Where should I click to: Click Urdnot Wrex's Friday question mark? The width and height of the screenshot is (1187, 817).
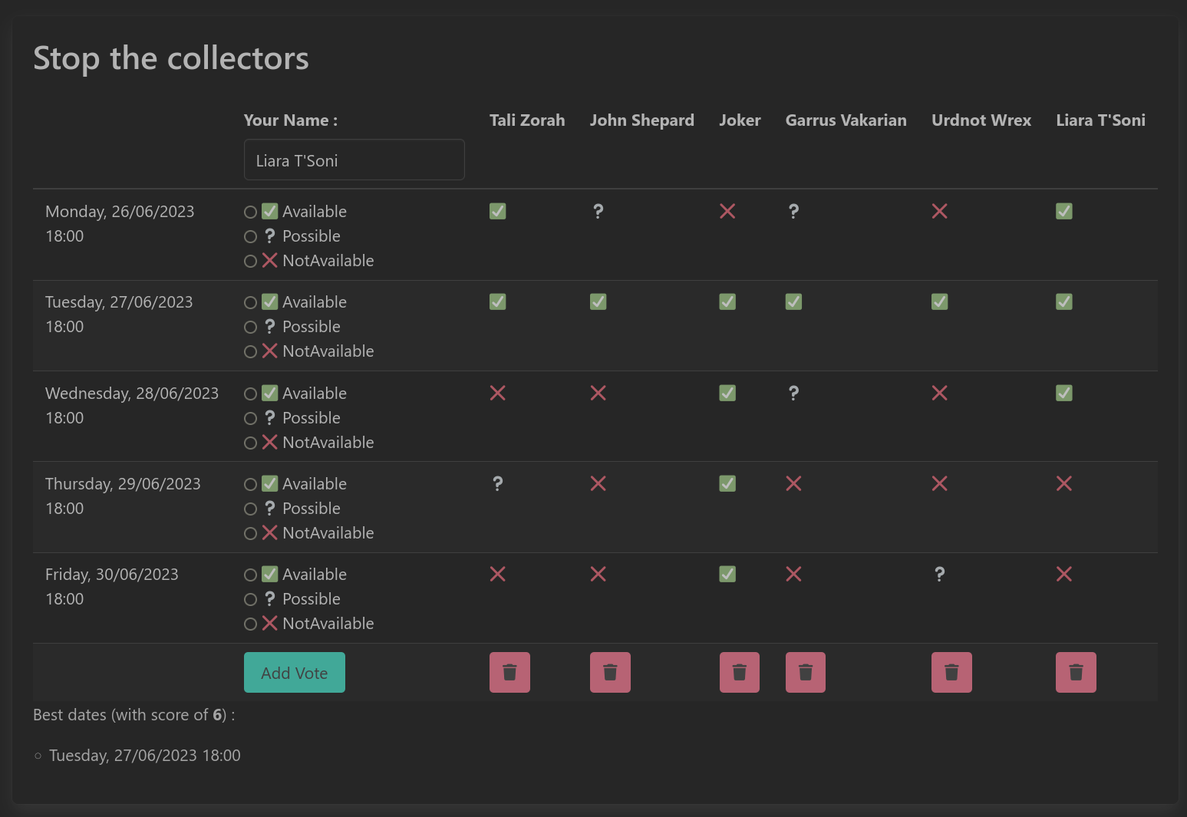coord(940,574)
